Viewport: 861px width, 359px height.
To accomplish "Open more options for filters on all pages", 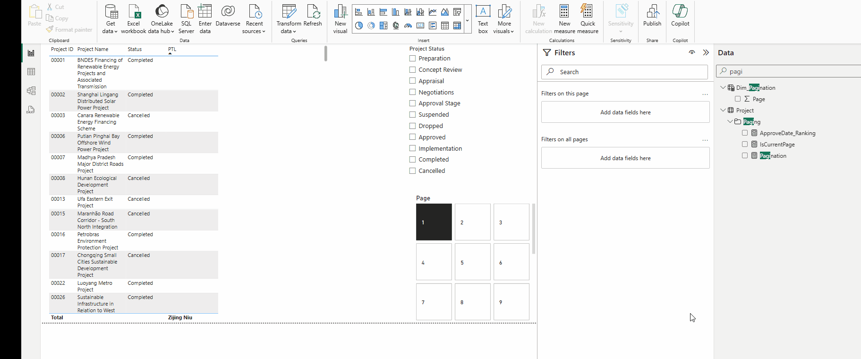I will pos(705,140).
